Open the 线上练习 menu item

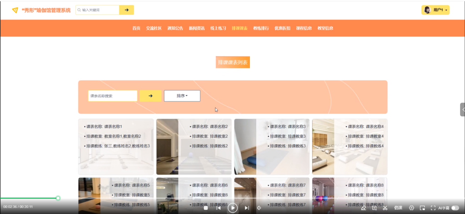218,28
